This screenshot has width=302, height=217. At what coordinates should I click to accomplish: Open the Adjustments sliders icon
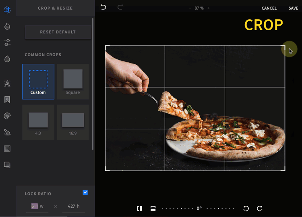coord(7,43)
